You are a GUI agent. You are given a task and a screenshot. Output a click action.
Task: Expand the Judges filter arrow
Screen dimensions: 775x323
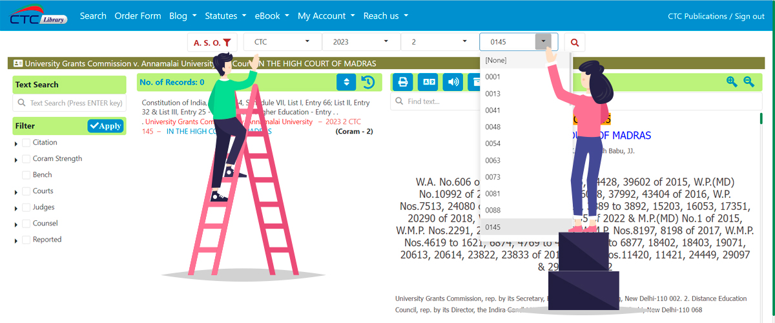coord(16,208)
